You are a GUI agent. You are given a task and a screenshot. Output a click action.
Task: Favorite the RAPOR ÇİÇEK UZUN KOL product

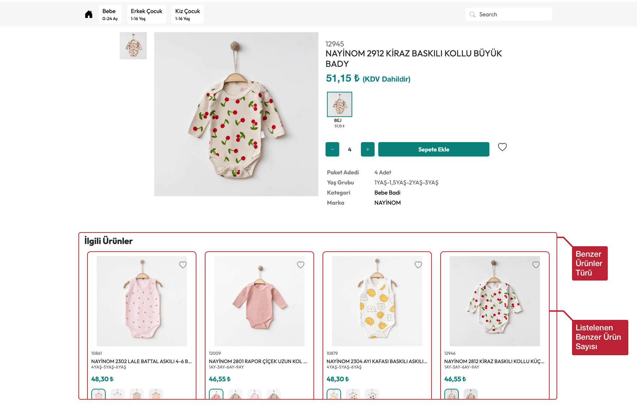pos(300,265)
